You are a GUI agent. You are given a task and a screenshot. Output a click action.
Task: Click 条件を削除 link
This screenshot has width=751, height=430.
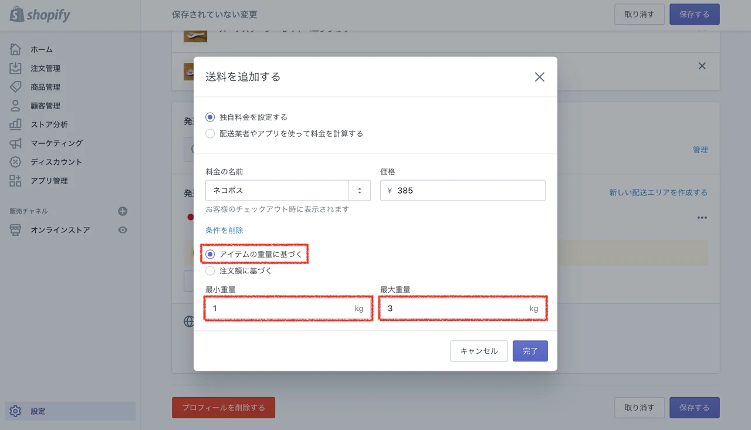tap(224, 231)
